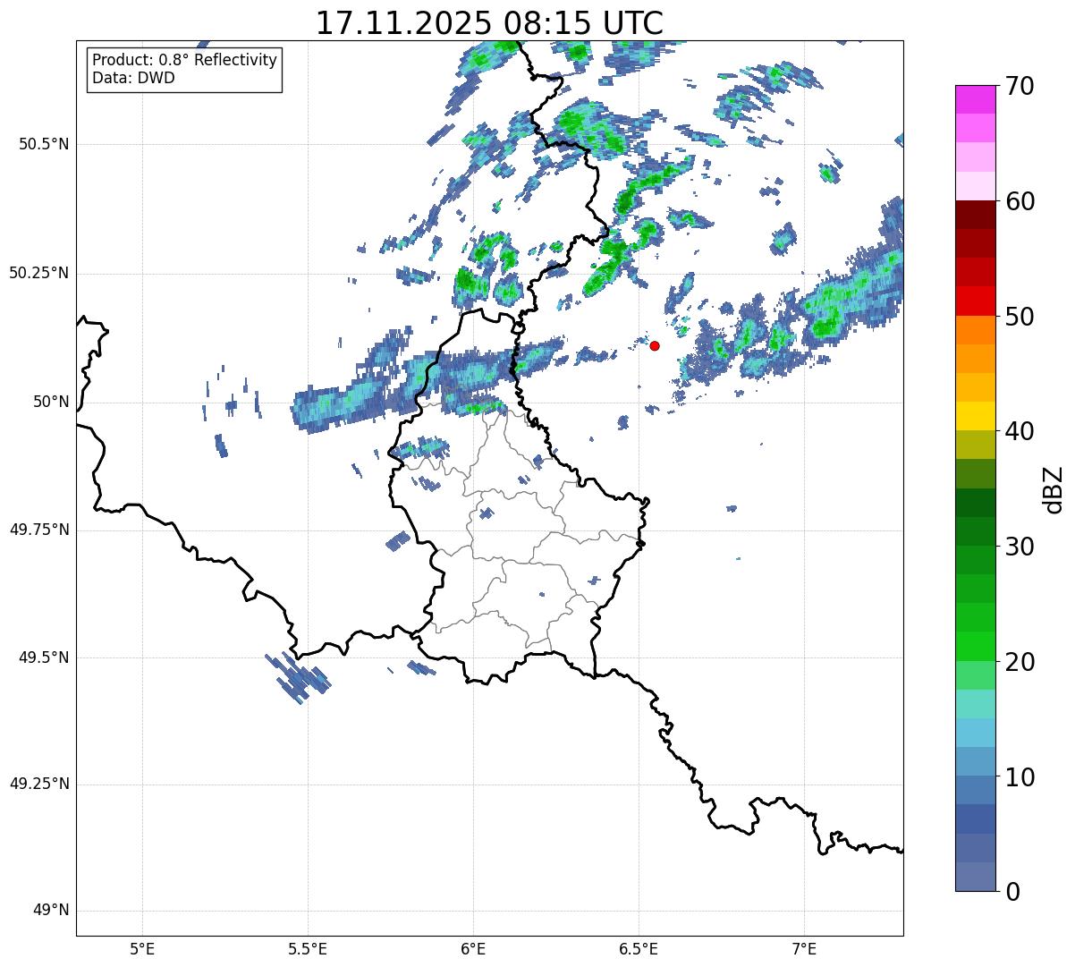The height and width of the screenshot is (967, 1075).
Task: Click the red station marker dot
Action: pos(655,345)
